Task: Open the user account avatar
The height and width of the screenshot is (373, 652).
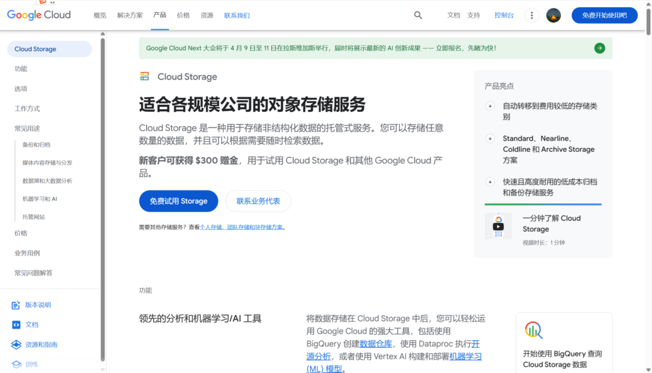Action: click(553, 15)
